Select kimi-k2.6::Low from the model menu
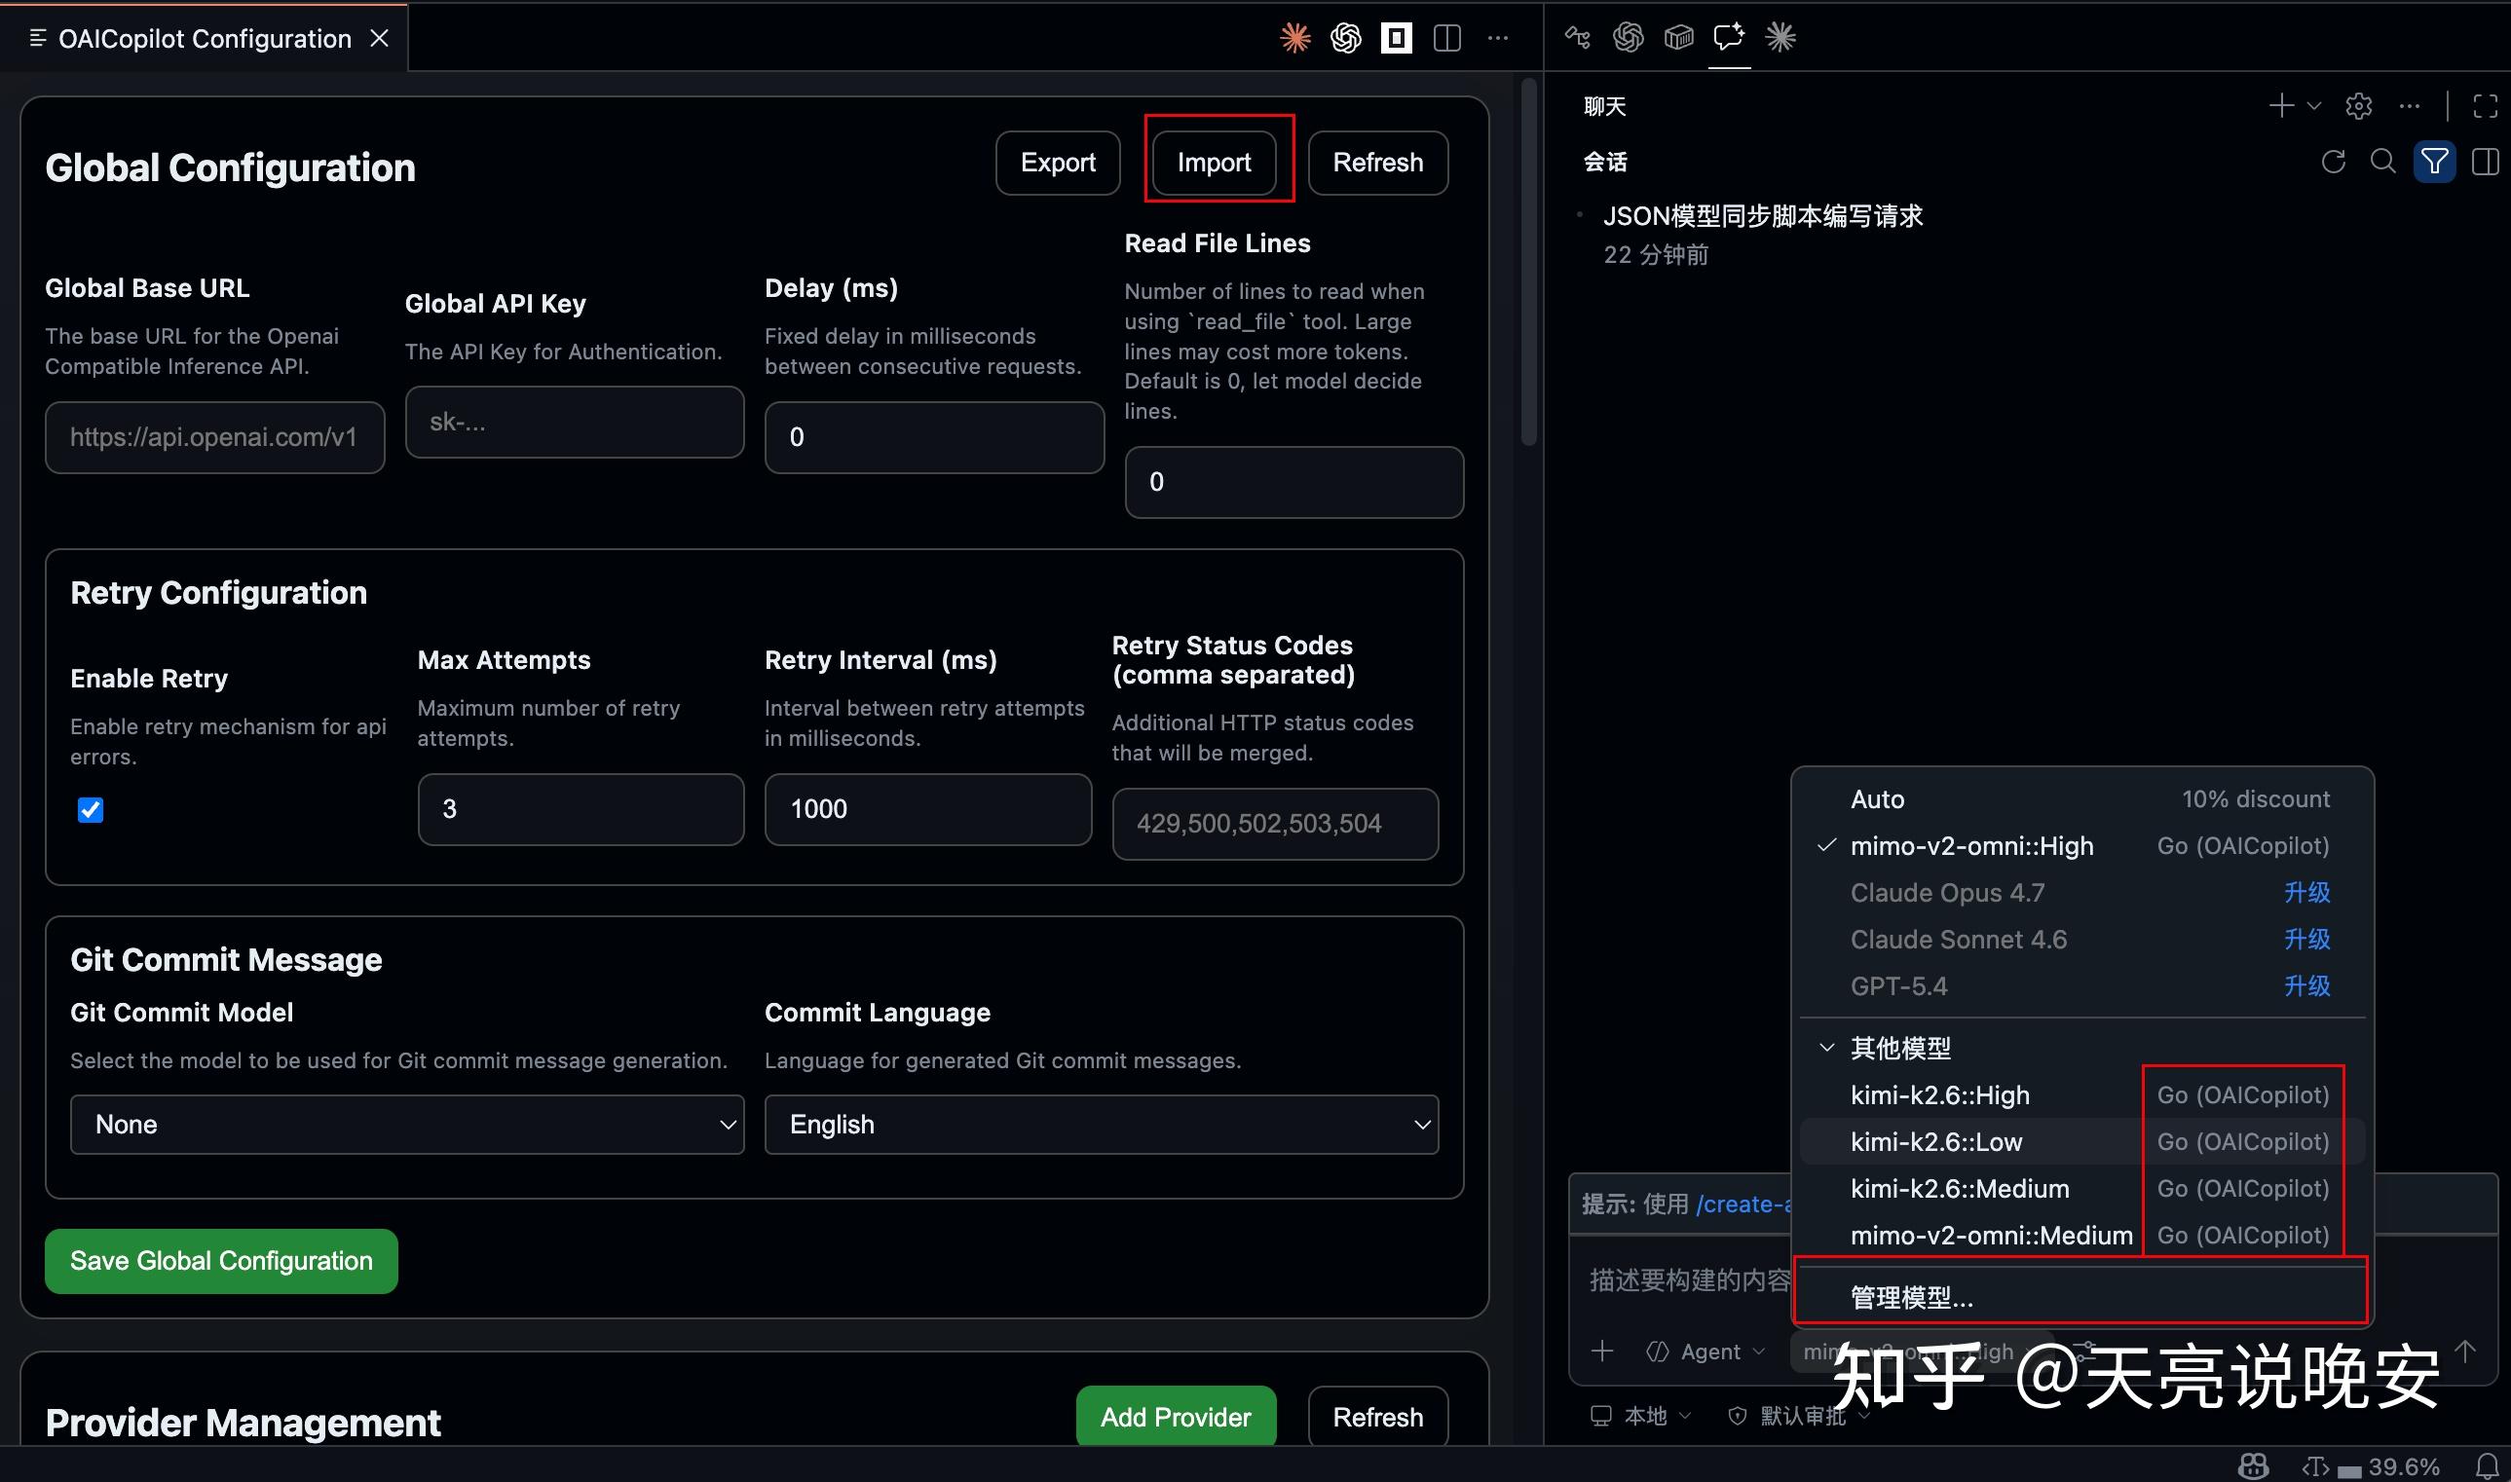This screenshot has height=1482, width=2511. click(x=2081, y=1141)
